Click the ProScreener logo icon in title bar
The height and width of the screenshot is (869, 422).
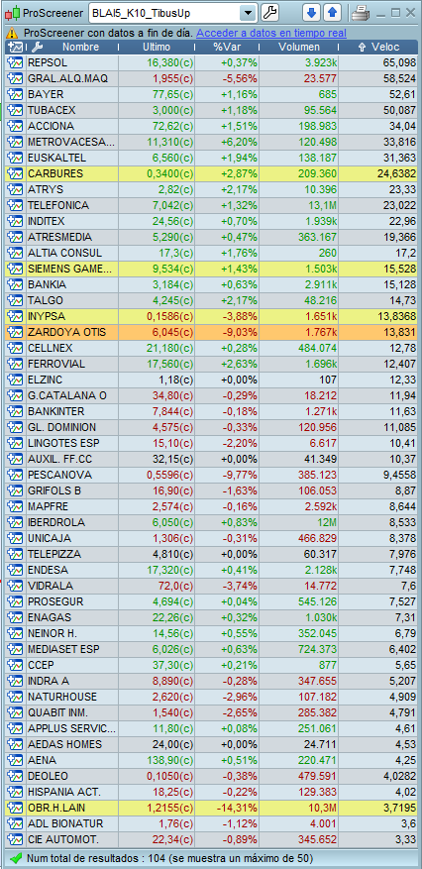tap(13, 13)
